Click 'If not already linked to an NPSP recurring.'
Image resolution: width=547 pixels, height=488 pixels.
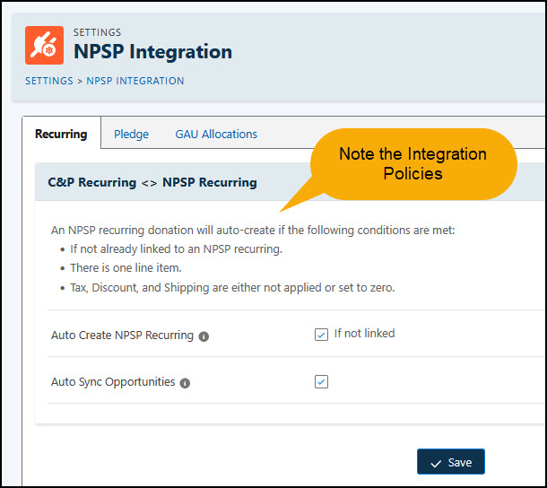point(176,249)
